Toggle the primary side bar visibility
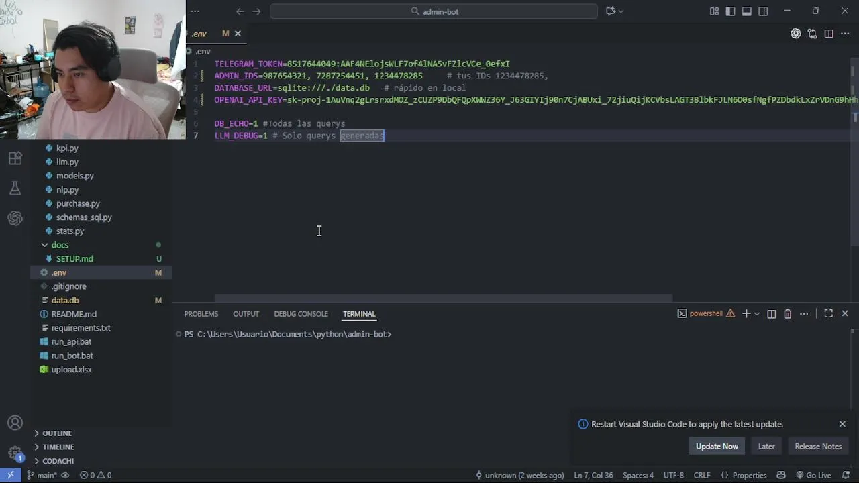 tap(730, 11)
